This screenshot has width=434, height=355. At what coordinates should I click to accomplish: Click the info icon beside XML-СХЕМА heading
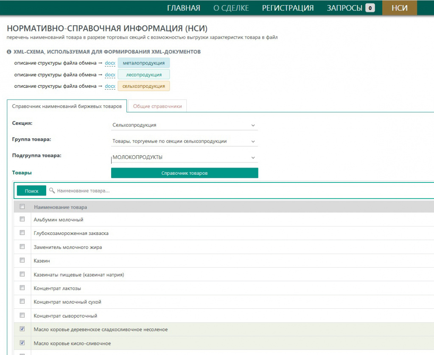9,52
